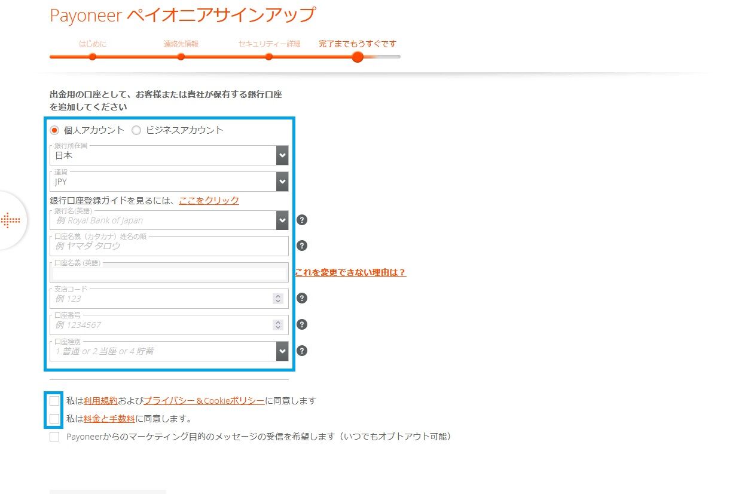Click the progress dot under セキュリティー詳細

pos(269,57)
